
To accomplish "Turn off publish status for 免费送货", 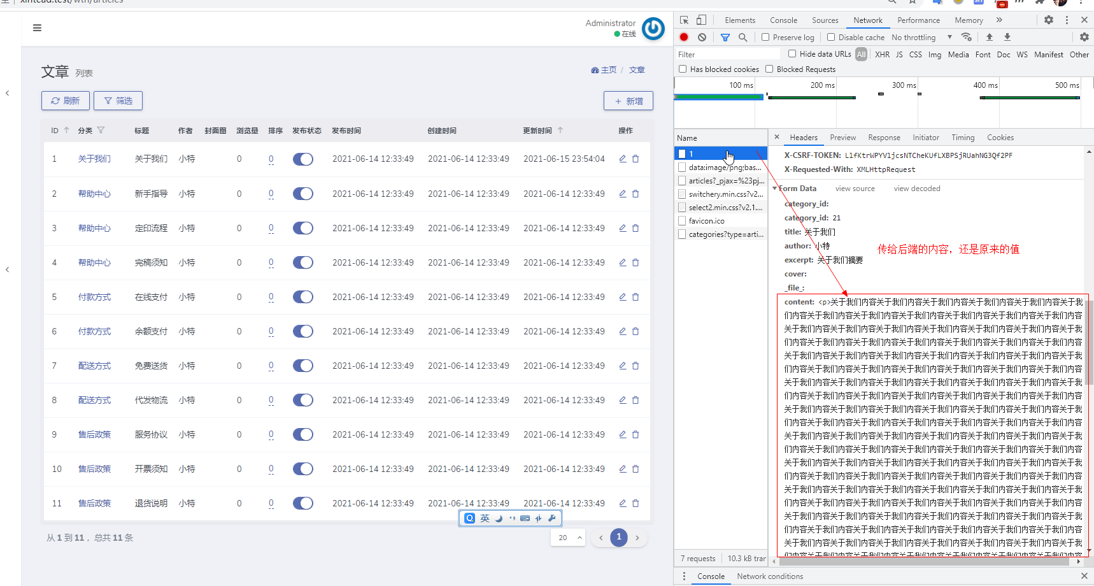I will click(x=303, y=366).
